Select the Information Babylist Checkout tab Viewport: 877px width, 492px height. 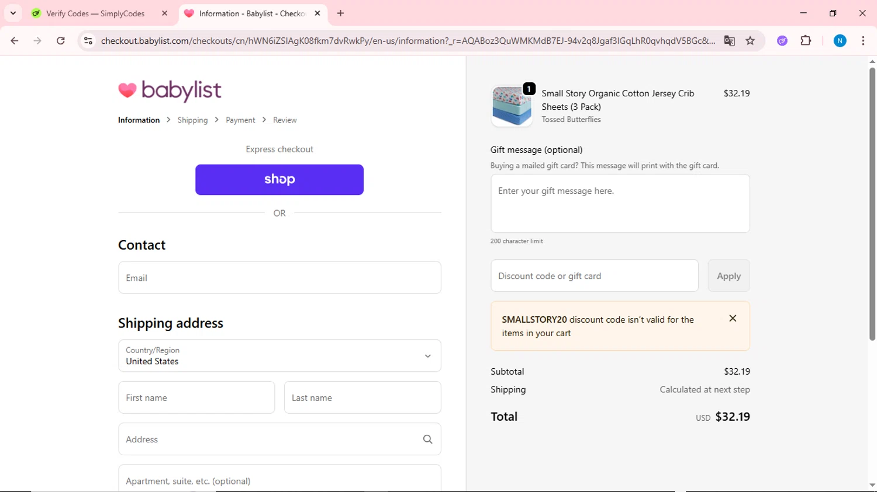point(251,13)
